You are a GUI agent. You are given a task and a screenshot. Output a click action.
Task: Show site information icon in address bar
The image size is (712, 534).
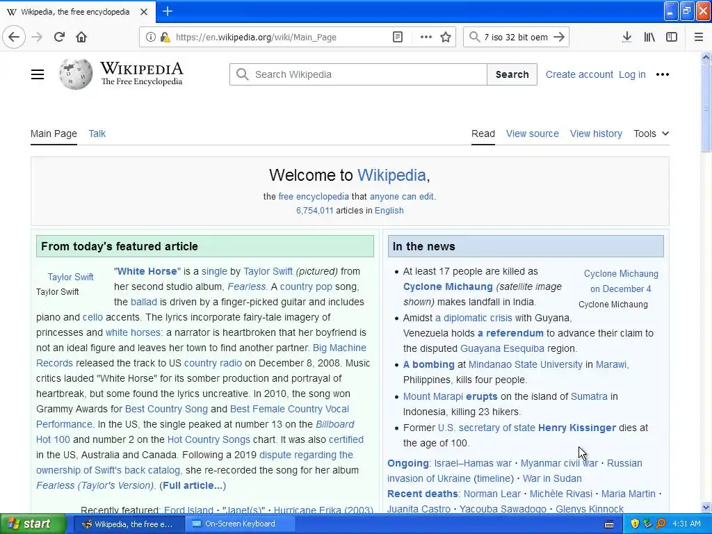click(150, 38)
